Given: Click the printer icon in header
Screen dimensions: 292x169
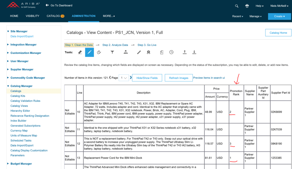Looking at the screenshot, I should click(x=247, y=6).
